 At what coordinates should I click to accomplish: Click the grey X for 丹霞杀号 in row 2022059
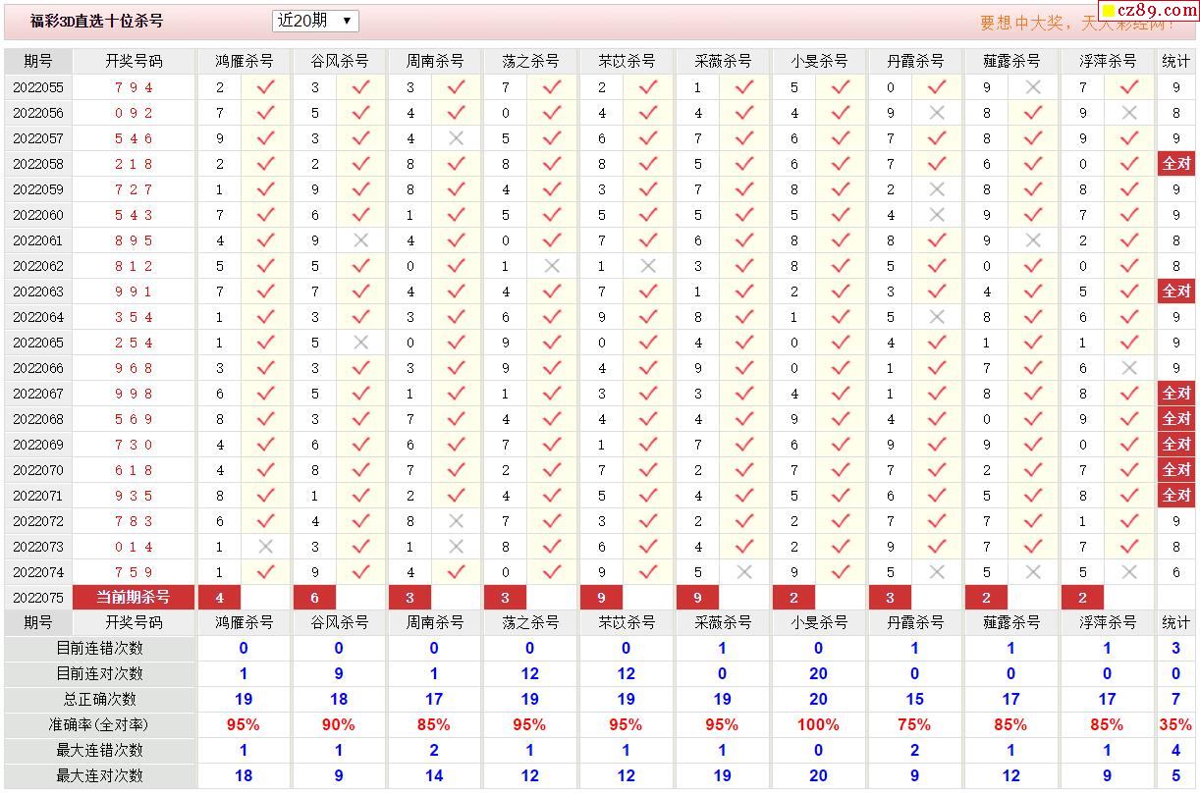937,189
